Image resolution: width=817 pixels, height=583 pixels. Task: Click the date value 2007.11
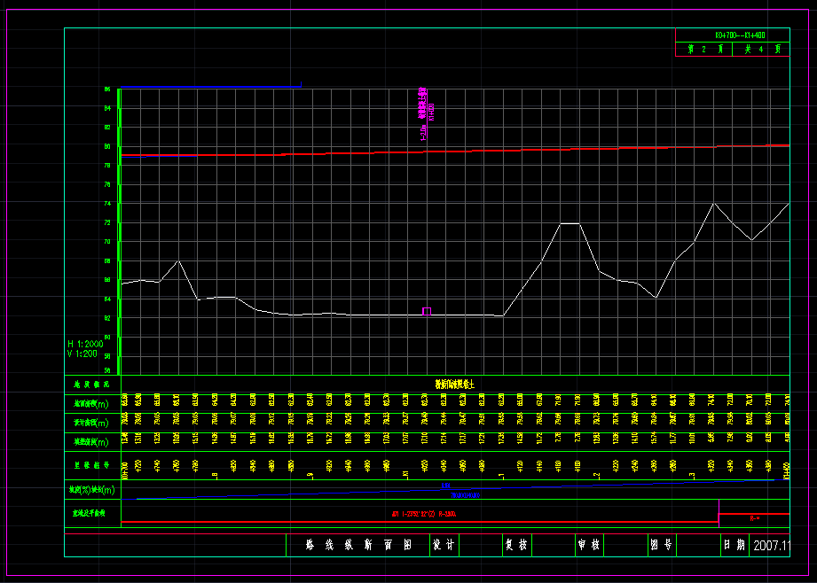(770, 546)
